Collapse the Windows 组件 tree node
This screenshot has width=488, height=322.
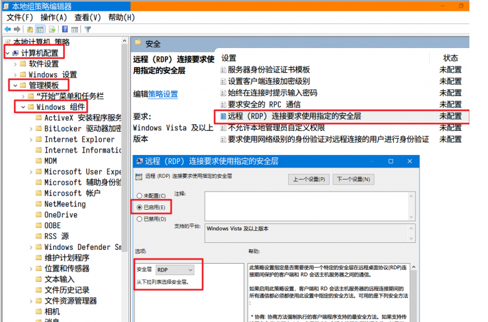23,107
